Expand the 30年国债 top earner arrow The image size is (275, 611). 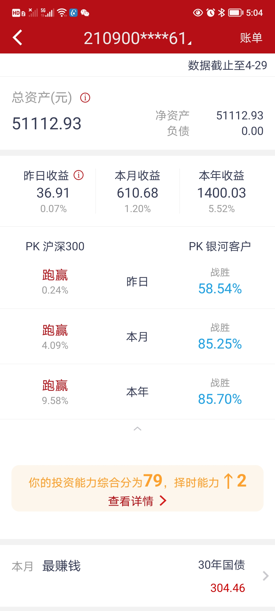(266, 576)
